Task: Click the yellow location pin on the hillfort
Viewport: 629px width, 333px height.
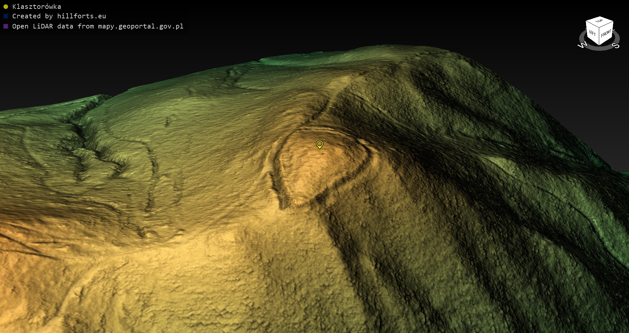Action: [x=319, y=144]
